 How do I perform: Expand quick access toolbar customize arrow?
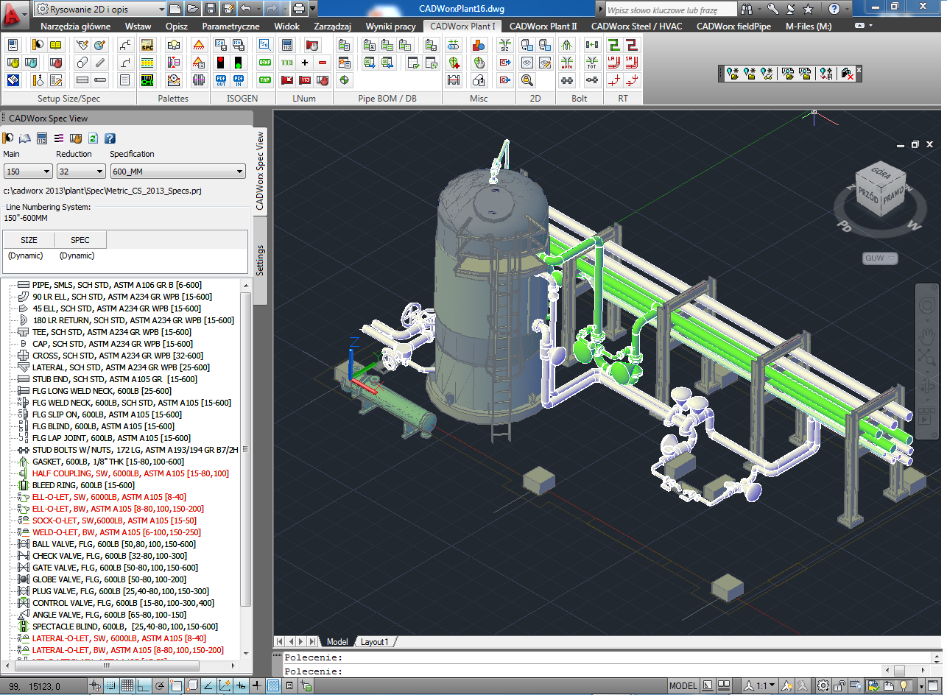pyautogui.click(x=314, y=9)
